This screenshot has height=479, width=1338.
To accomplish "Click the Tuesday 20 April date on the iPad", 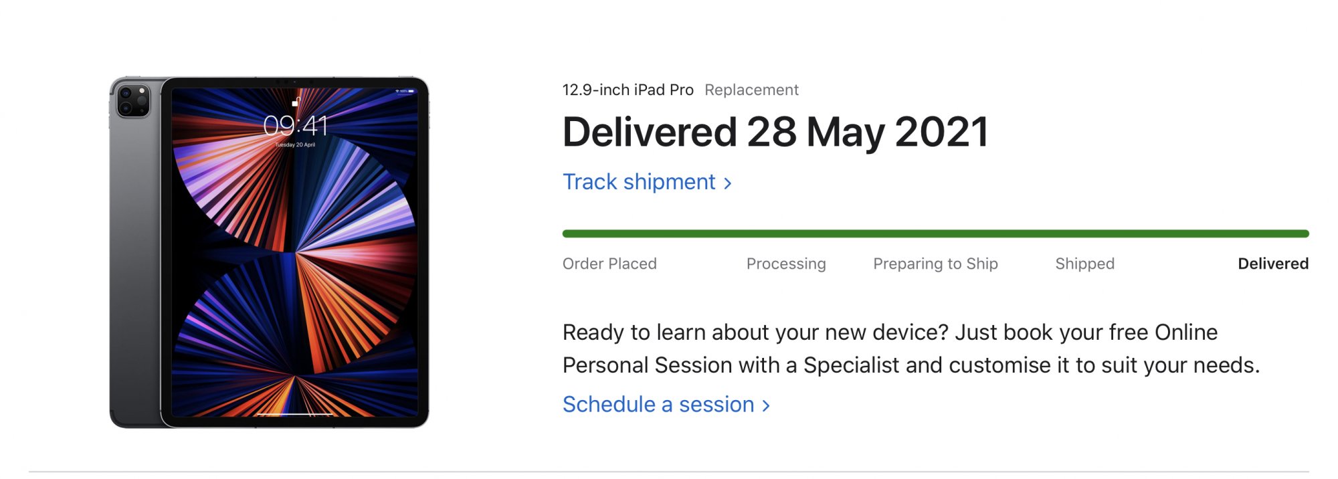I will [295, 145].
